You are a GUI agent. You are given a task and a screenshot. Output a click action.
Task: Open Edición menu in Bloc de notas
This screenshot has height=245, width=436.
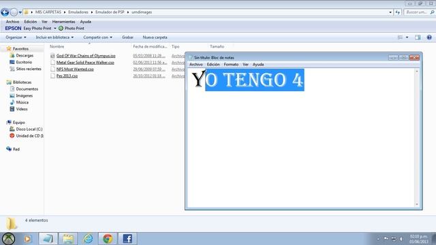click(213, 65)
